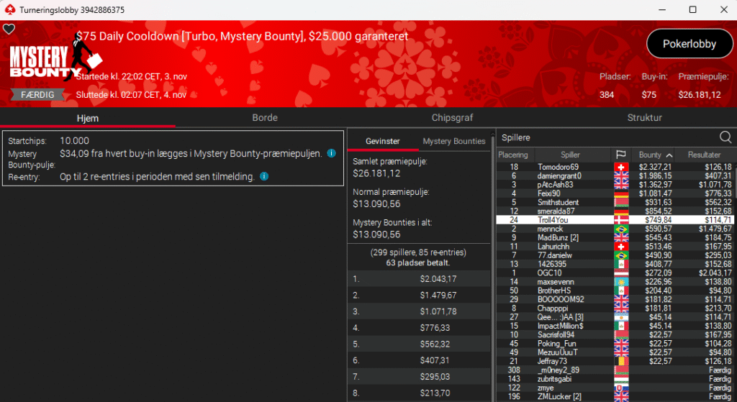Click info icon beside Mystery Bounty-pulje text
The image size is (737, 402).
click(x=331, y=153)
